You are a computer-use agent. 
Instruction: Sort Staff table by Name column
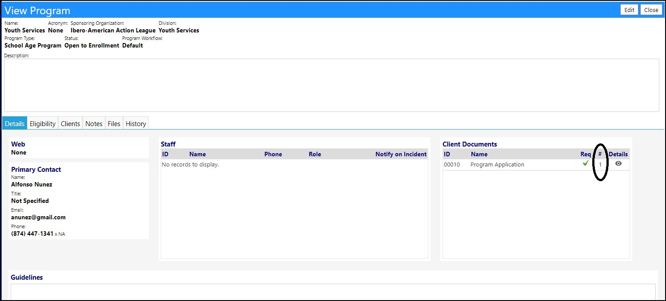tap(197, 154)
